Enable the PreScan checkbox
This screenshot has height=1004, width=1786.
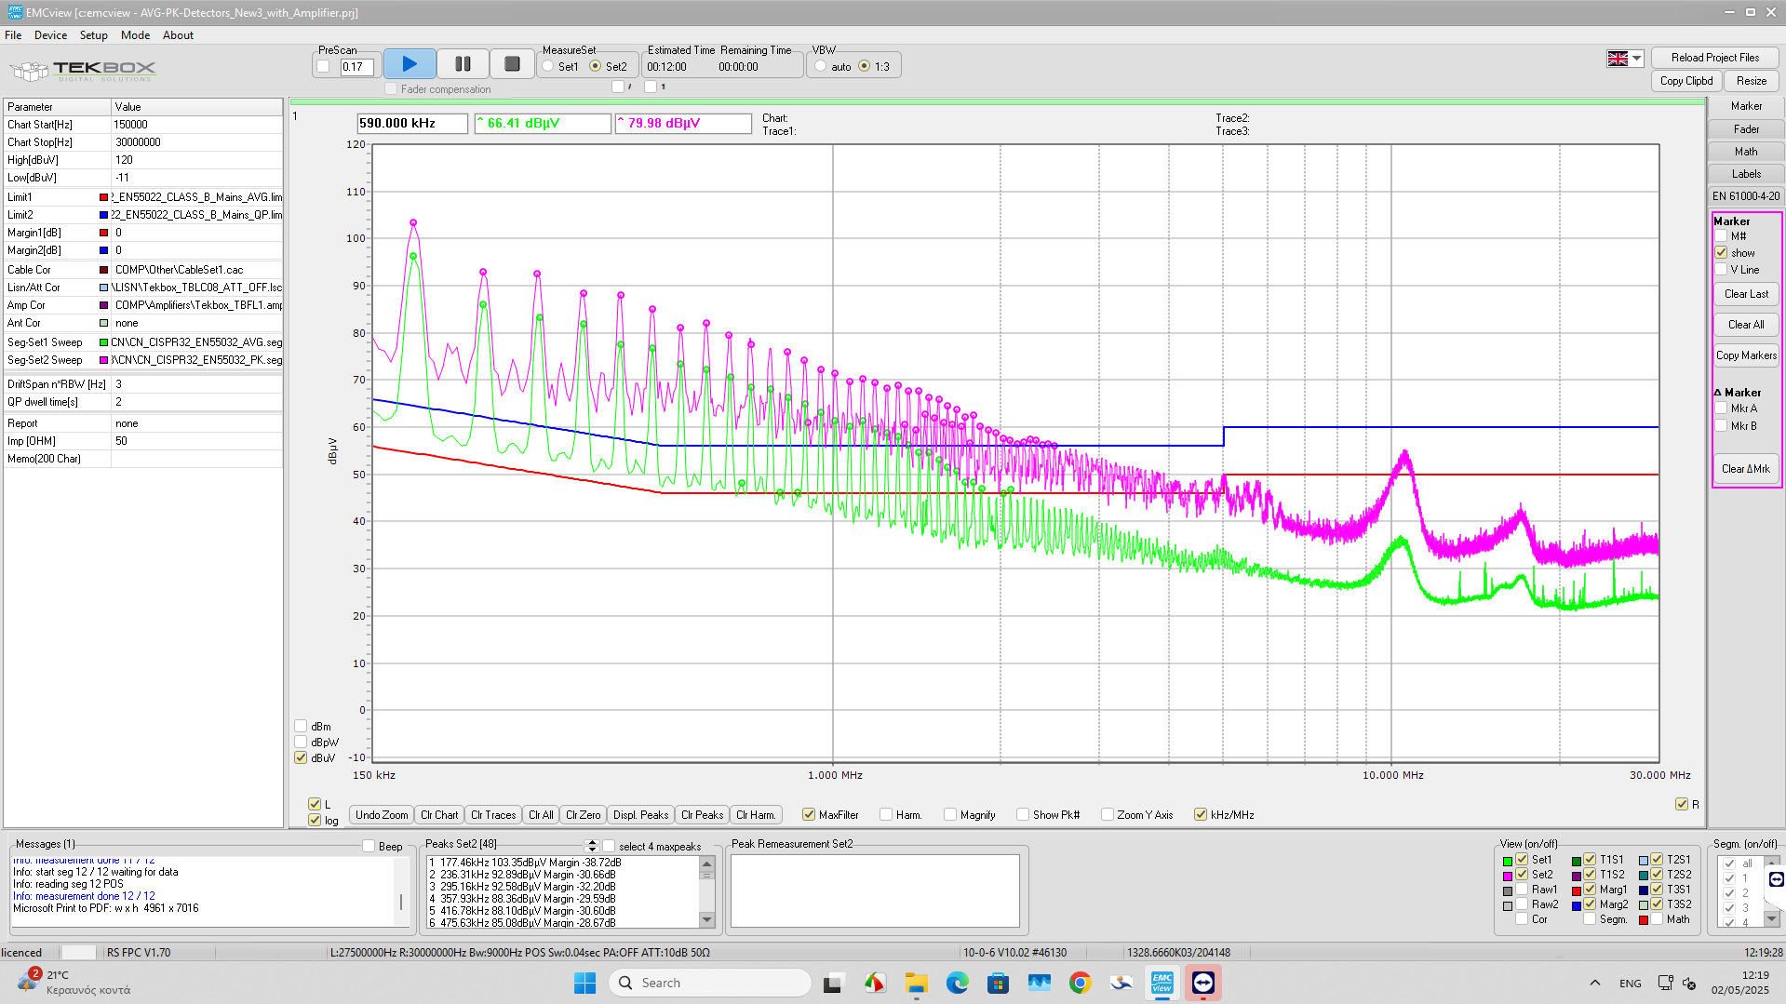pyautogui.click(x=323, y=67)
